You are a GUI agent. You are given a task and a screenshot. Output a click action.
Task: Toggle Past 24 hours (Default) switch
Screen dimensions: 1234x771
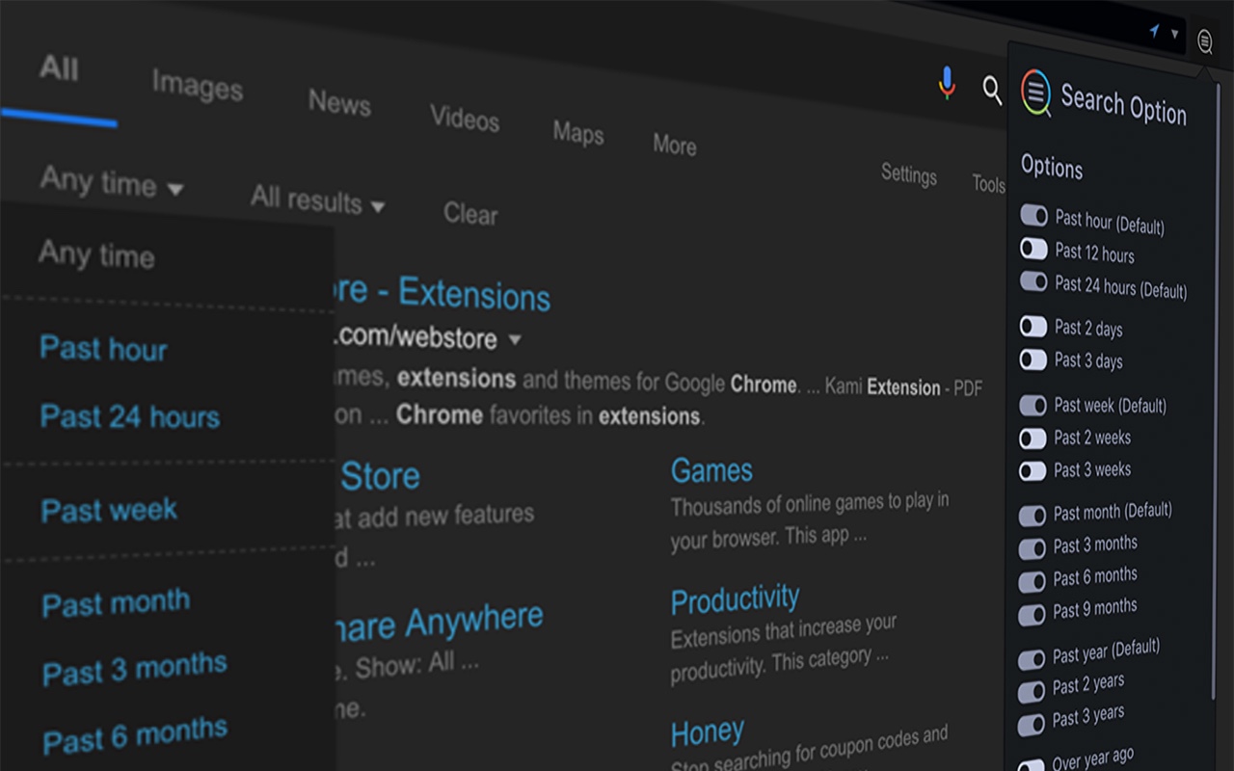coord(1033,280)
